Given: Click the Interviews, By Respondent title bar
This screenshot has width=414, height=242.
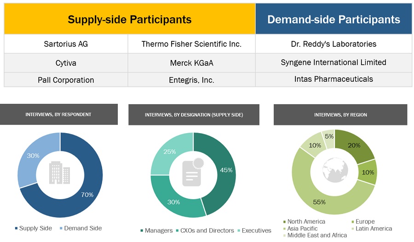Looking at the screenshot, I should click(58, 114).
